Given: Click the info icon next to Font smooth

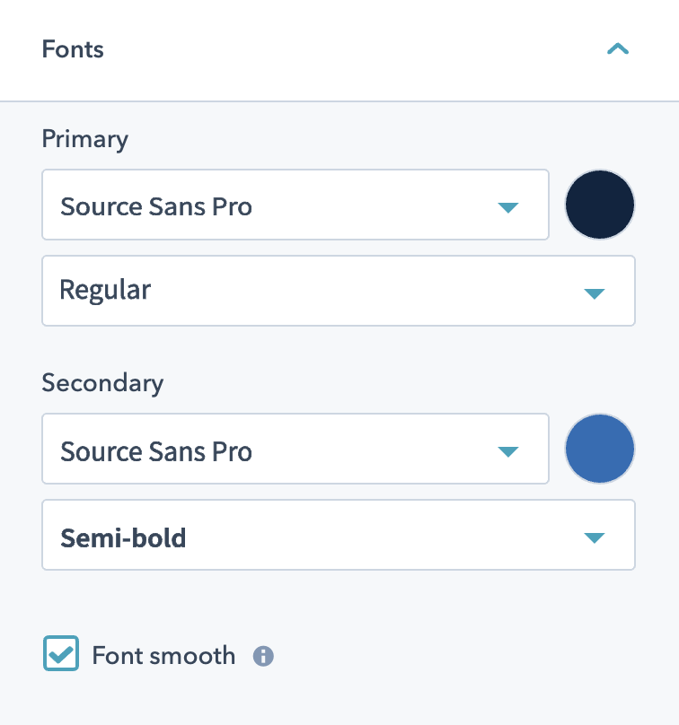Looking at the screenshot, I should coord(262,656).
